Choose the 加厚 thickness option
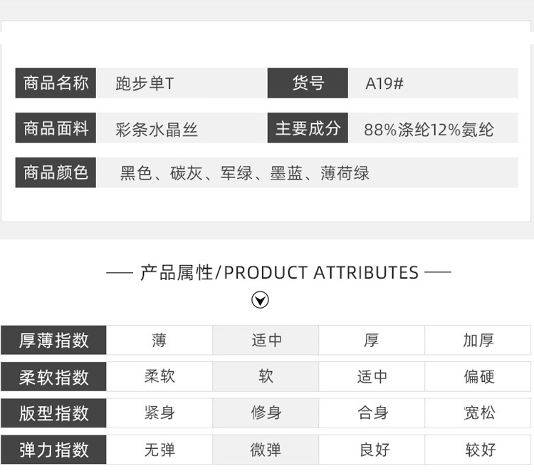Screen dimensions: 534x476 tap(478, 340)
